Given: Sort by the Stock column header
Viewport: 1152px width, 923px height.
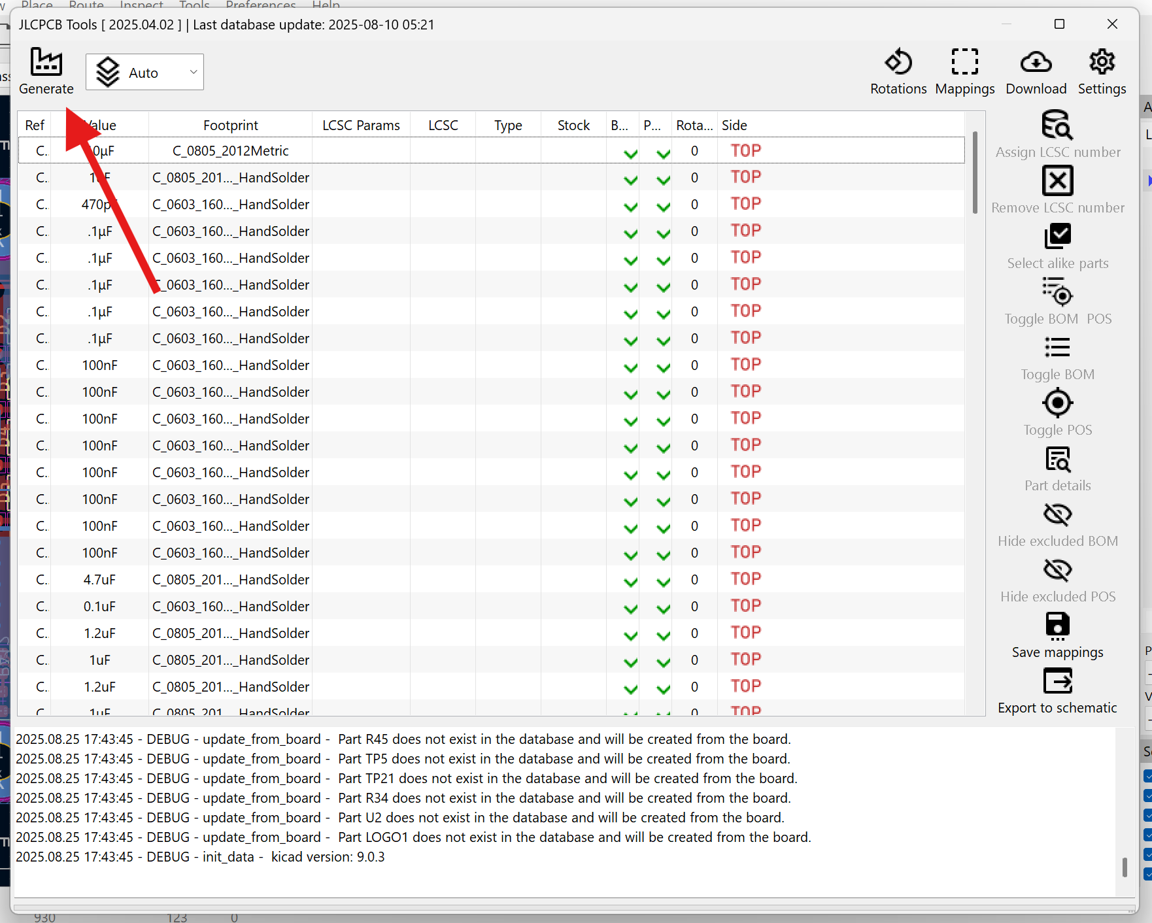Looking at the screenshot, I should tap(573, 125).
